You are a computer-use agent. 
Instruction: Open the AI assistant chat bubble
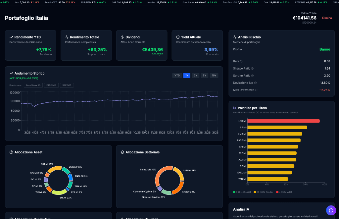331,210
